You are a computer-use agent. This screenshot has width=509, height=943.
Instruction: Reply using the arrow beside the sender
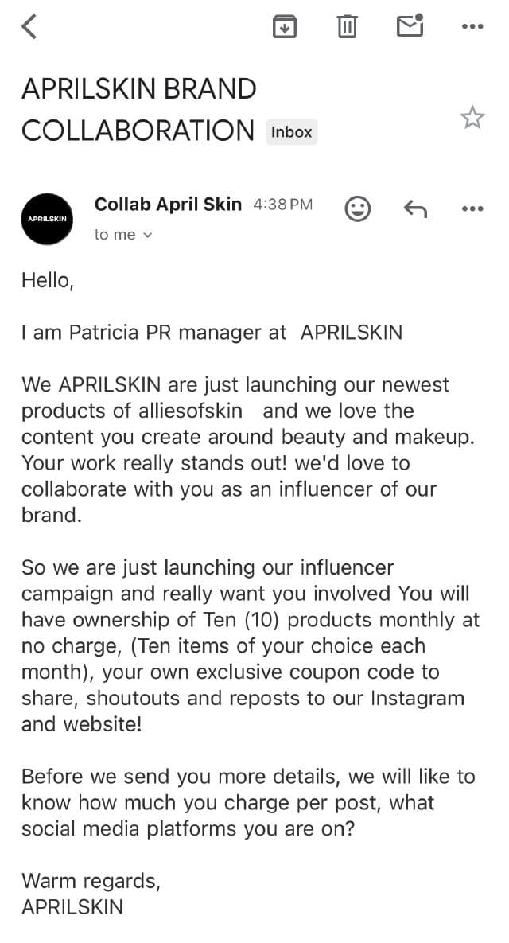pos(415,209)
